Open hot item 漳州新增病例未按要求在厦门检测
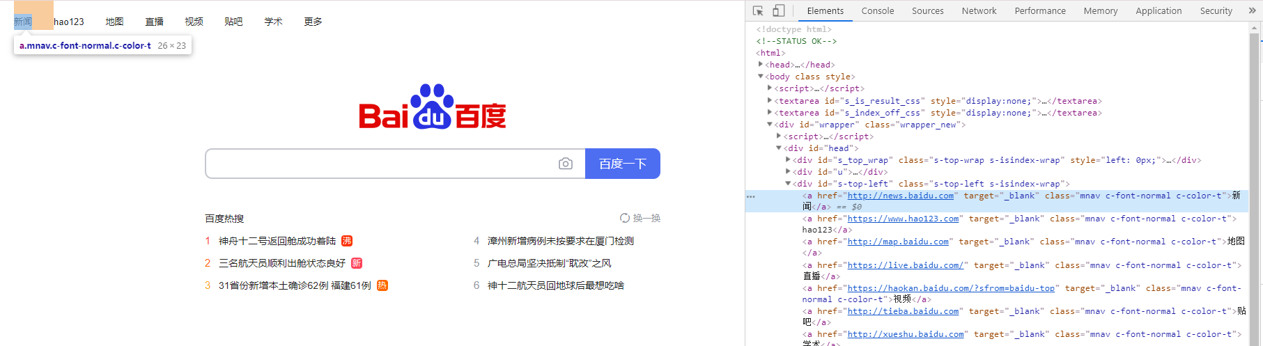The width and height of the screenshot is (1263, 346). (561, 241)
